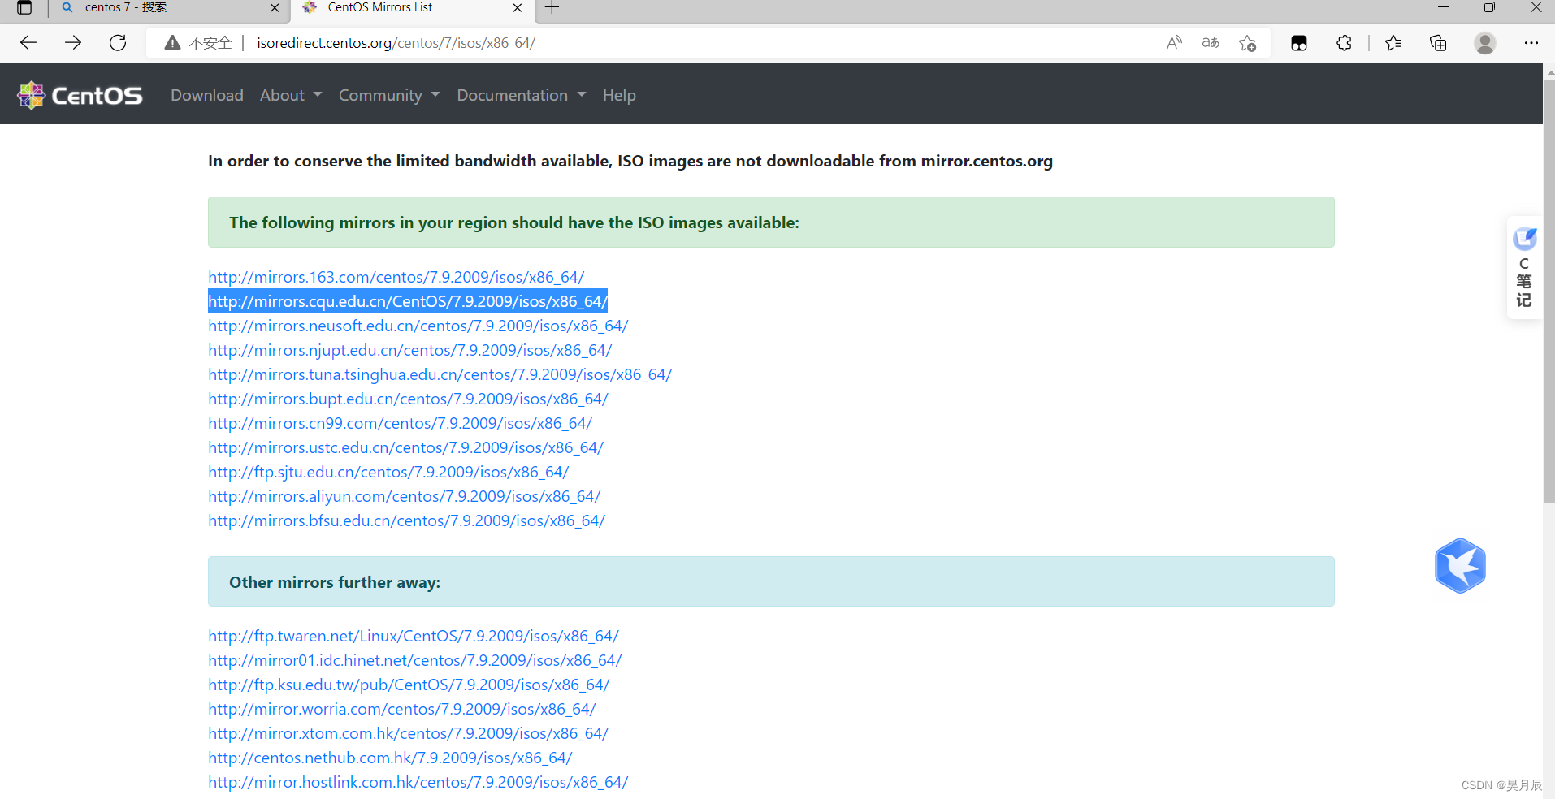1555x799 pixels.
Task: Open the mirrors.163.com mirror link
Action: click(396, 277)
